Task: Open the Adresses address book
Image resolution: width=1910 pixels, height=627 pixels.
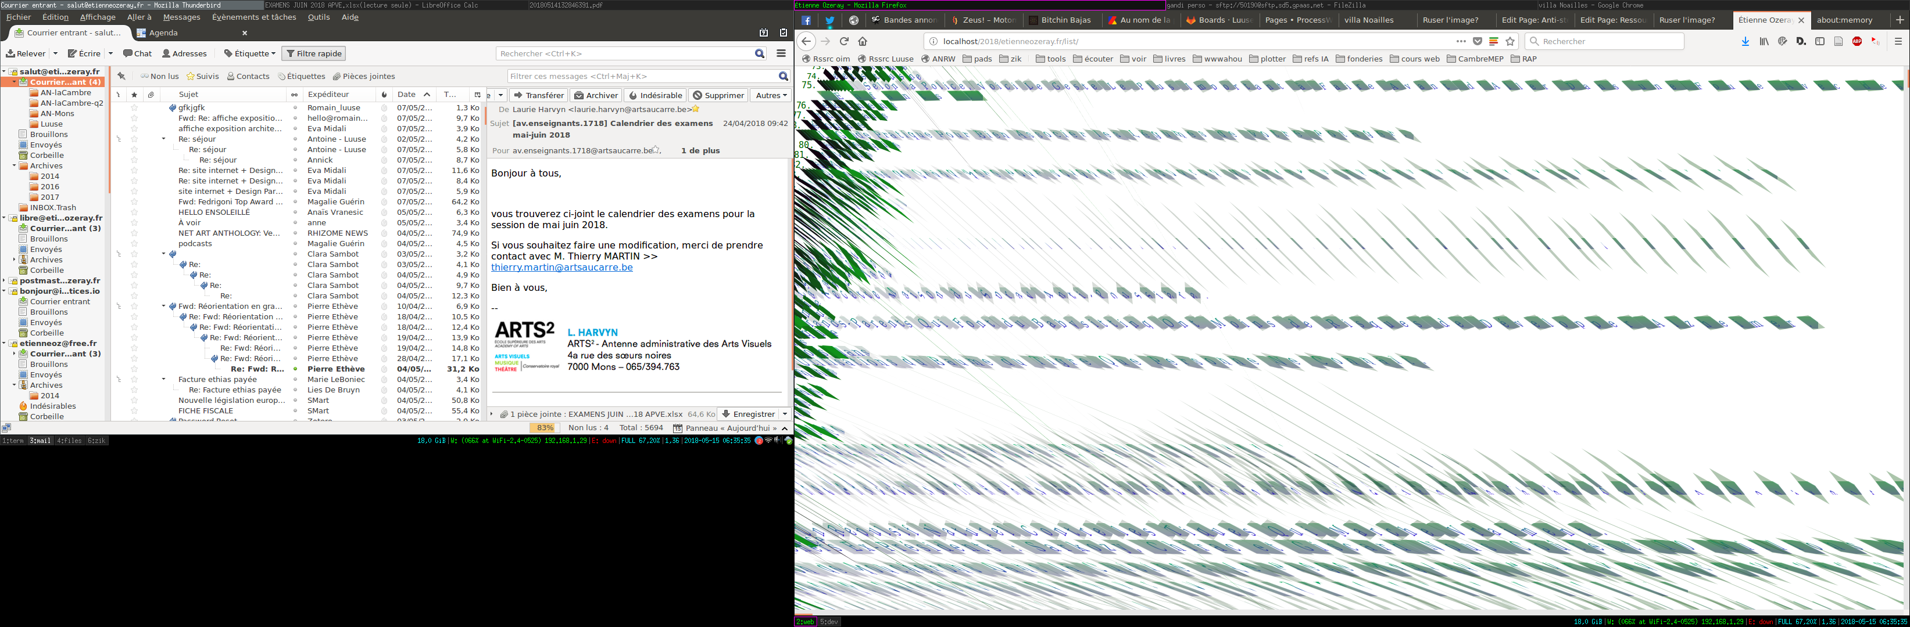Action: coord(184,53)
